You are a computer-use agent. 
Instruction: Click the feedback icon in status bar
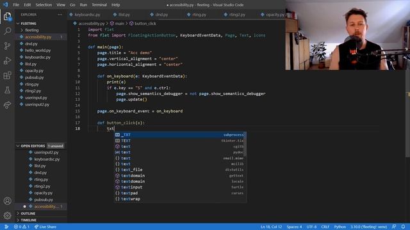point(394,227)
